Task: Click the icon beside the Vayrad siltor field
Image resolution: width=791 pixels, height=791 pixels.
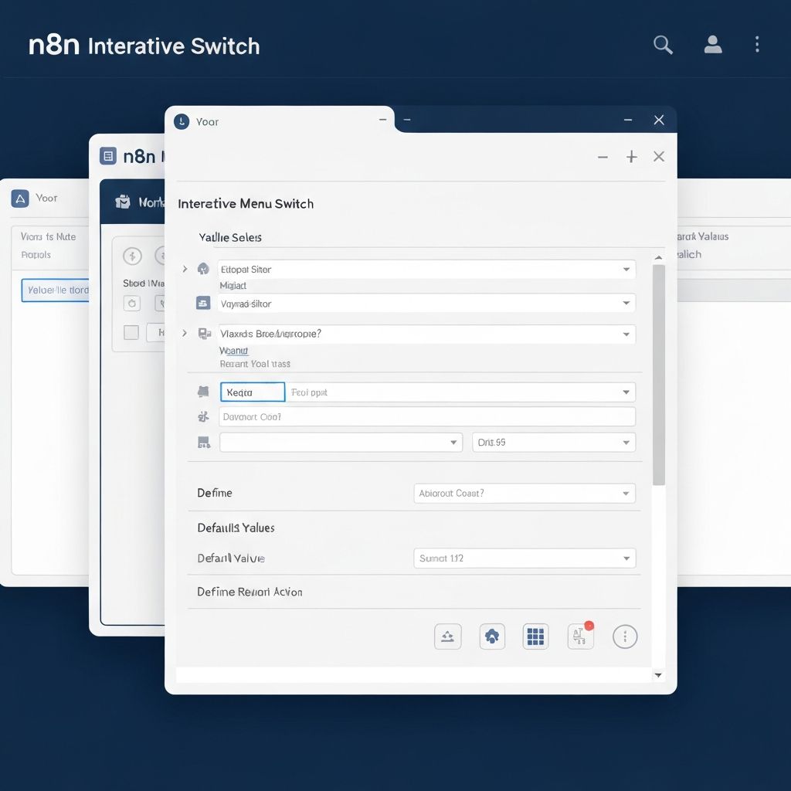Action: (x=203, y=303)
